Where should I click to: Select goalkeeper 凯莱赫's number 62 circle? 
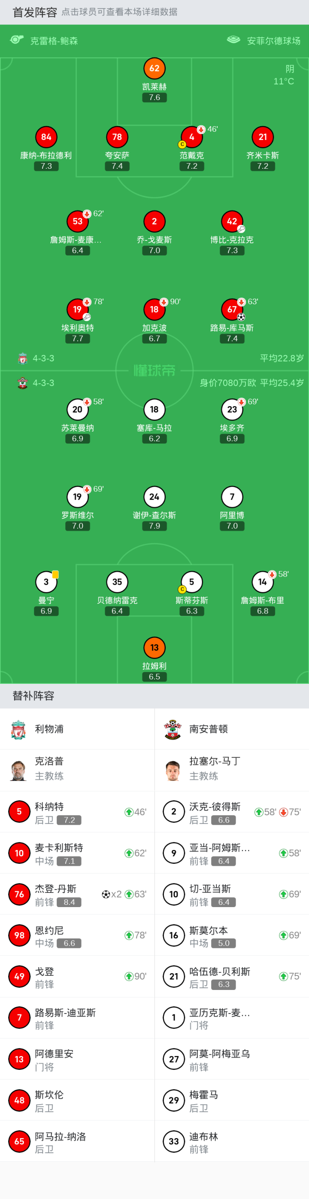pyautogui.click(x=154, y=68)
